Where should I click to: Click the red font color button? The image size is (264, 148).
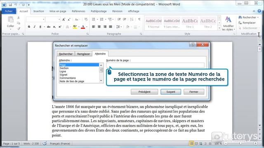point(83,27)
